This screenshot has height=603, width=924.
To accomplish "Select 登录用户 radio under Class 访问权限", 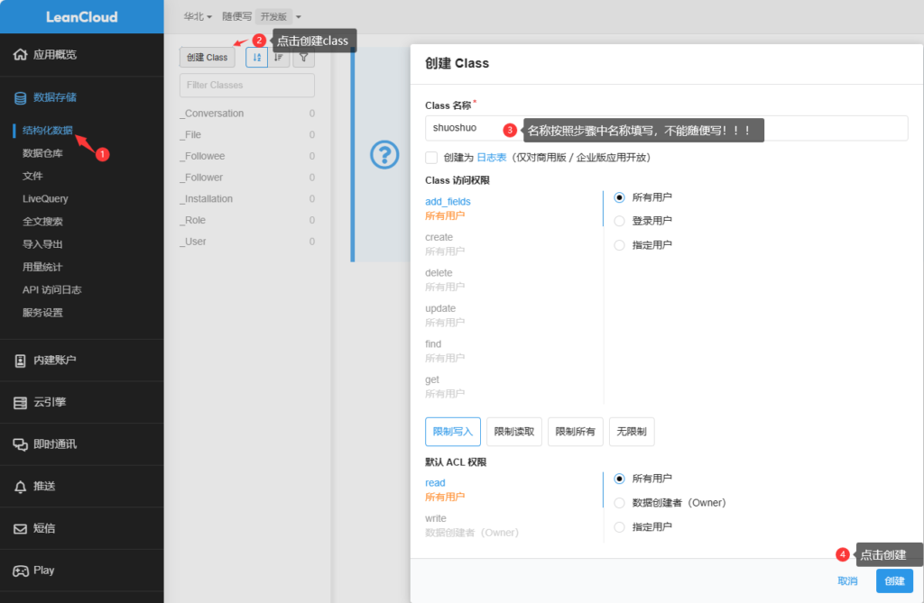I will 619,221.
